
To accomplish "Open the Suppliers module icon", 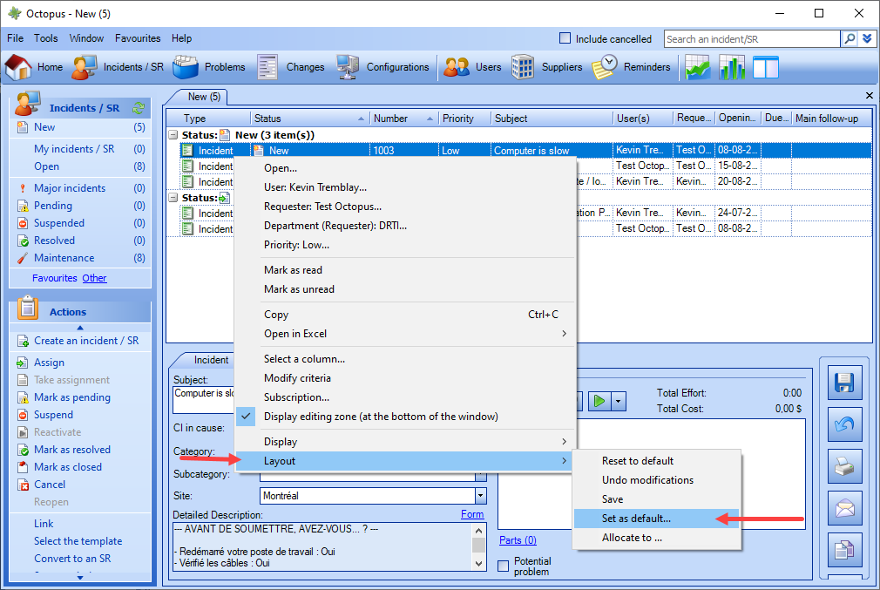I will [x=546, y=67].
